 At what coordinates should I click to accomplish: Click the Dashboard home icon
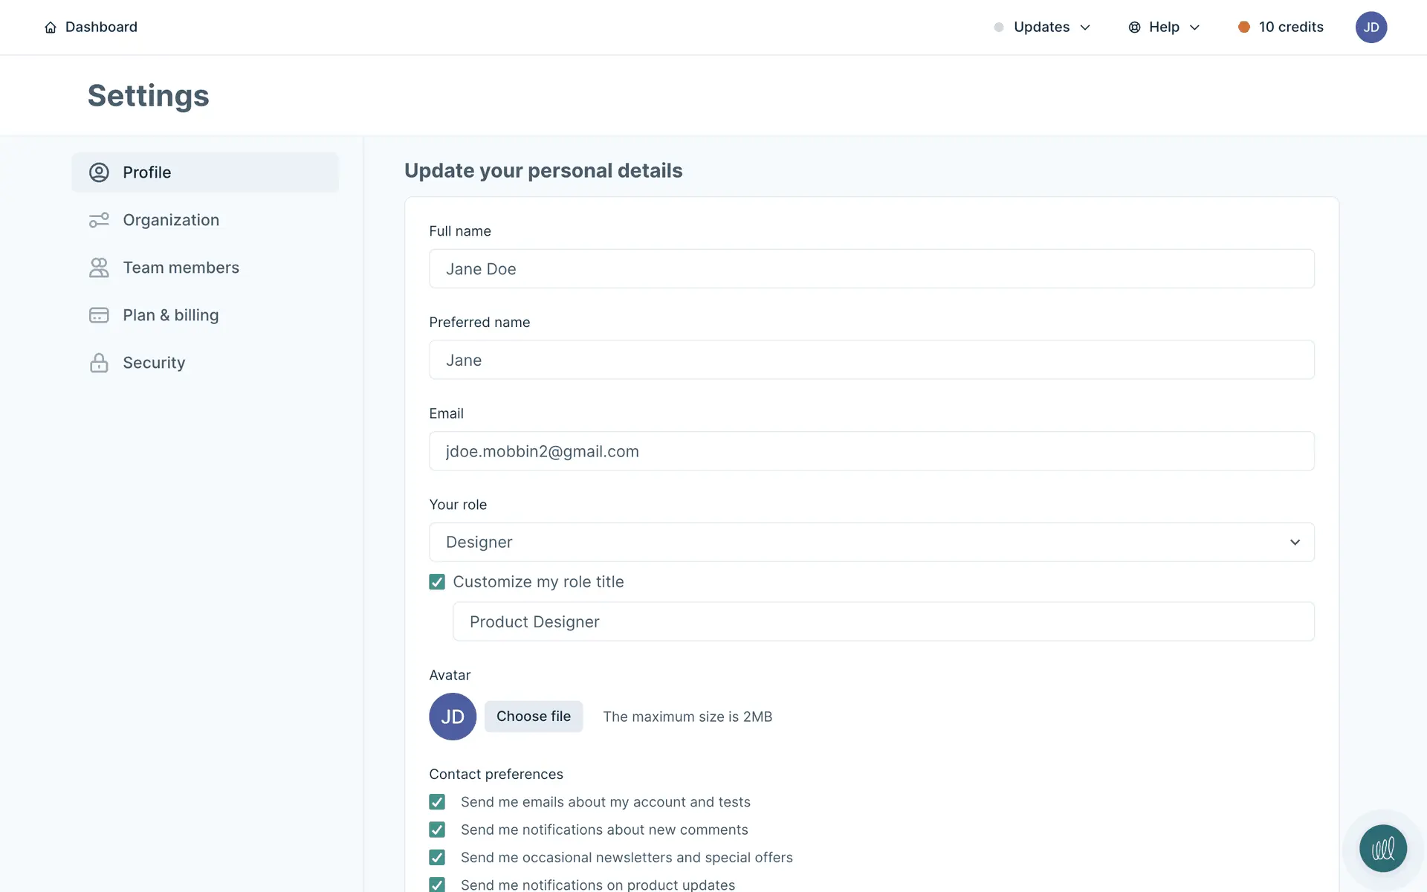click(x=51, y=28)
